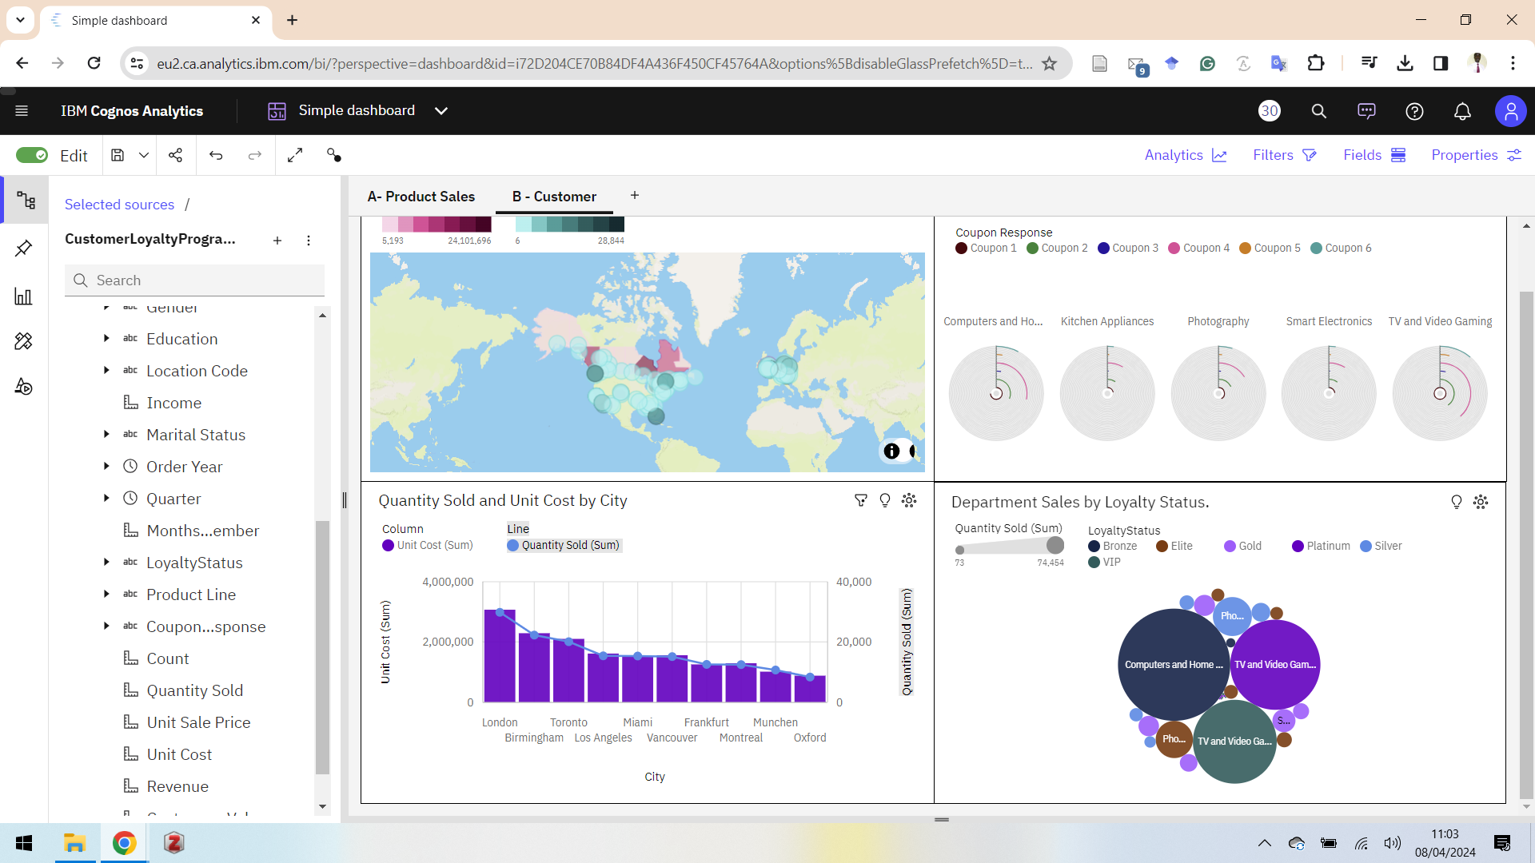This screenshot has height=863, width=1535.
Task: Click the Selected sources link
Action: tap(119, 205)
